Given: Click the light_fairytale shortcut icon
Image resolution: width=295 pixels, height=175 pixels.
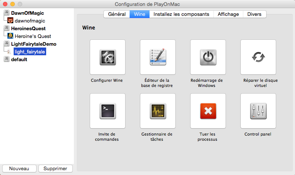Looking at the screenshot, I should (9, 52).
